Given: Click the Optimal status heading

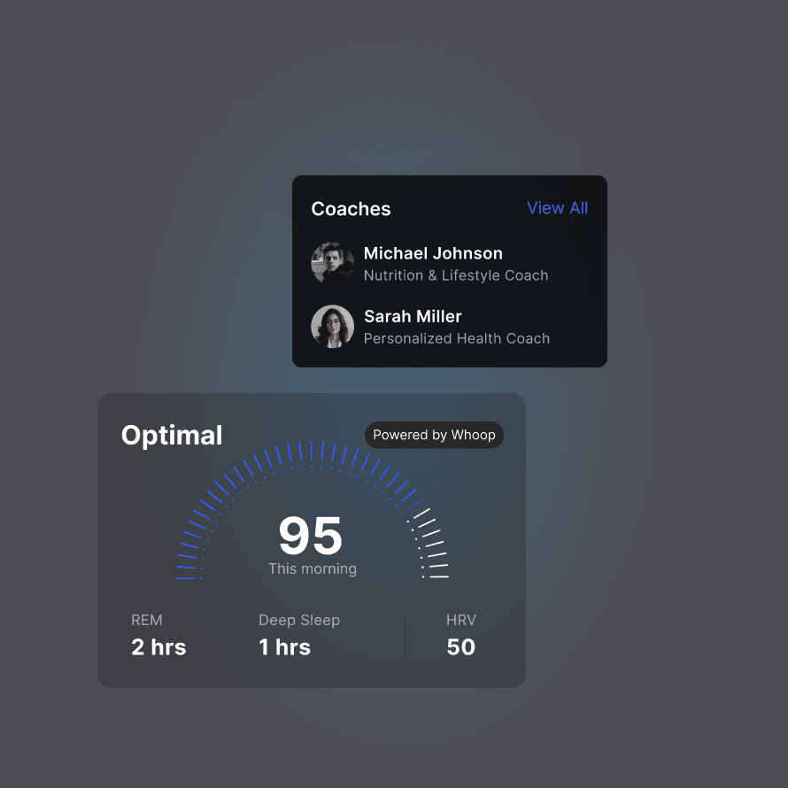Looking at the screenshot, I should pyautogui.click(x=172, y=435).
